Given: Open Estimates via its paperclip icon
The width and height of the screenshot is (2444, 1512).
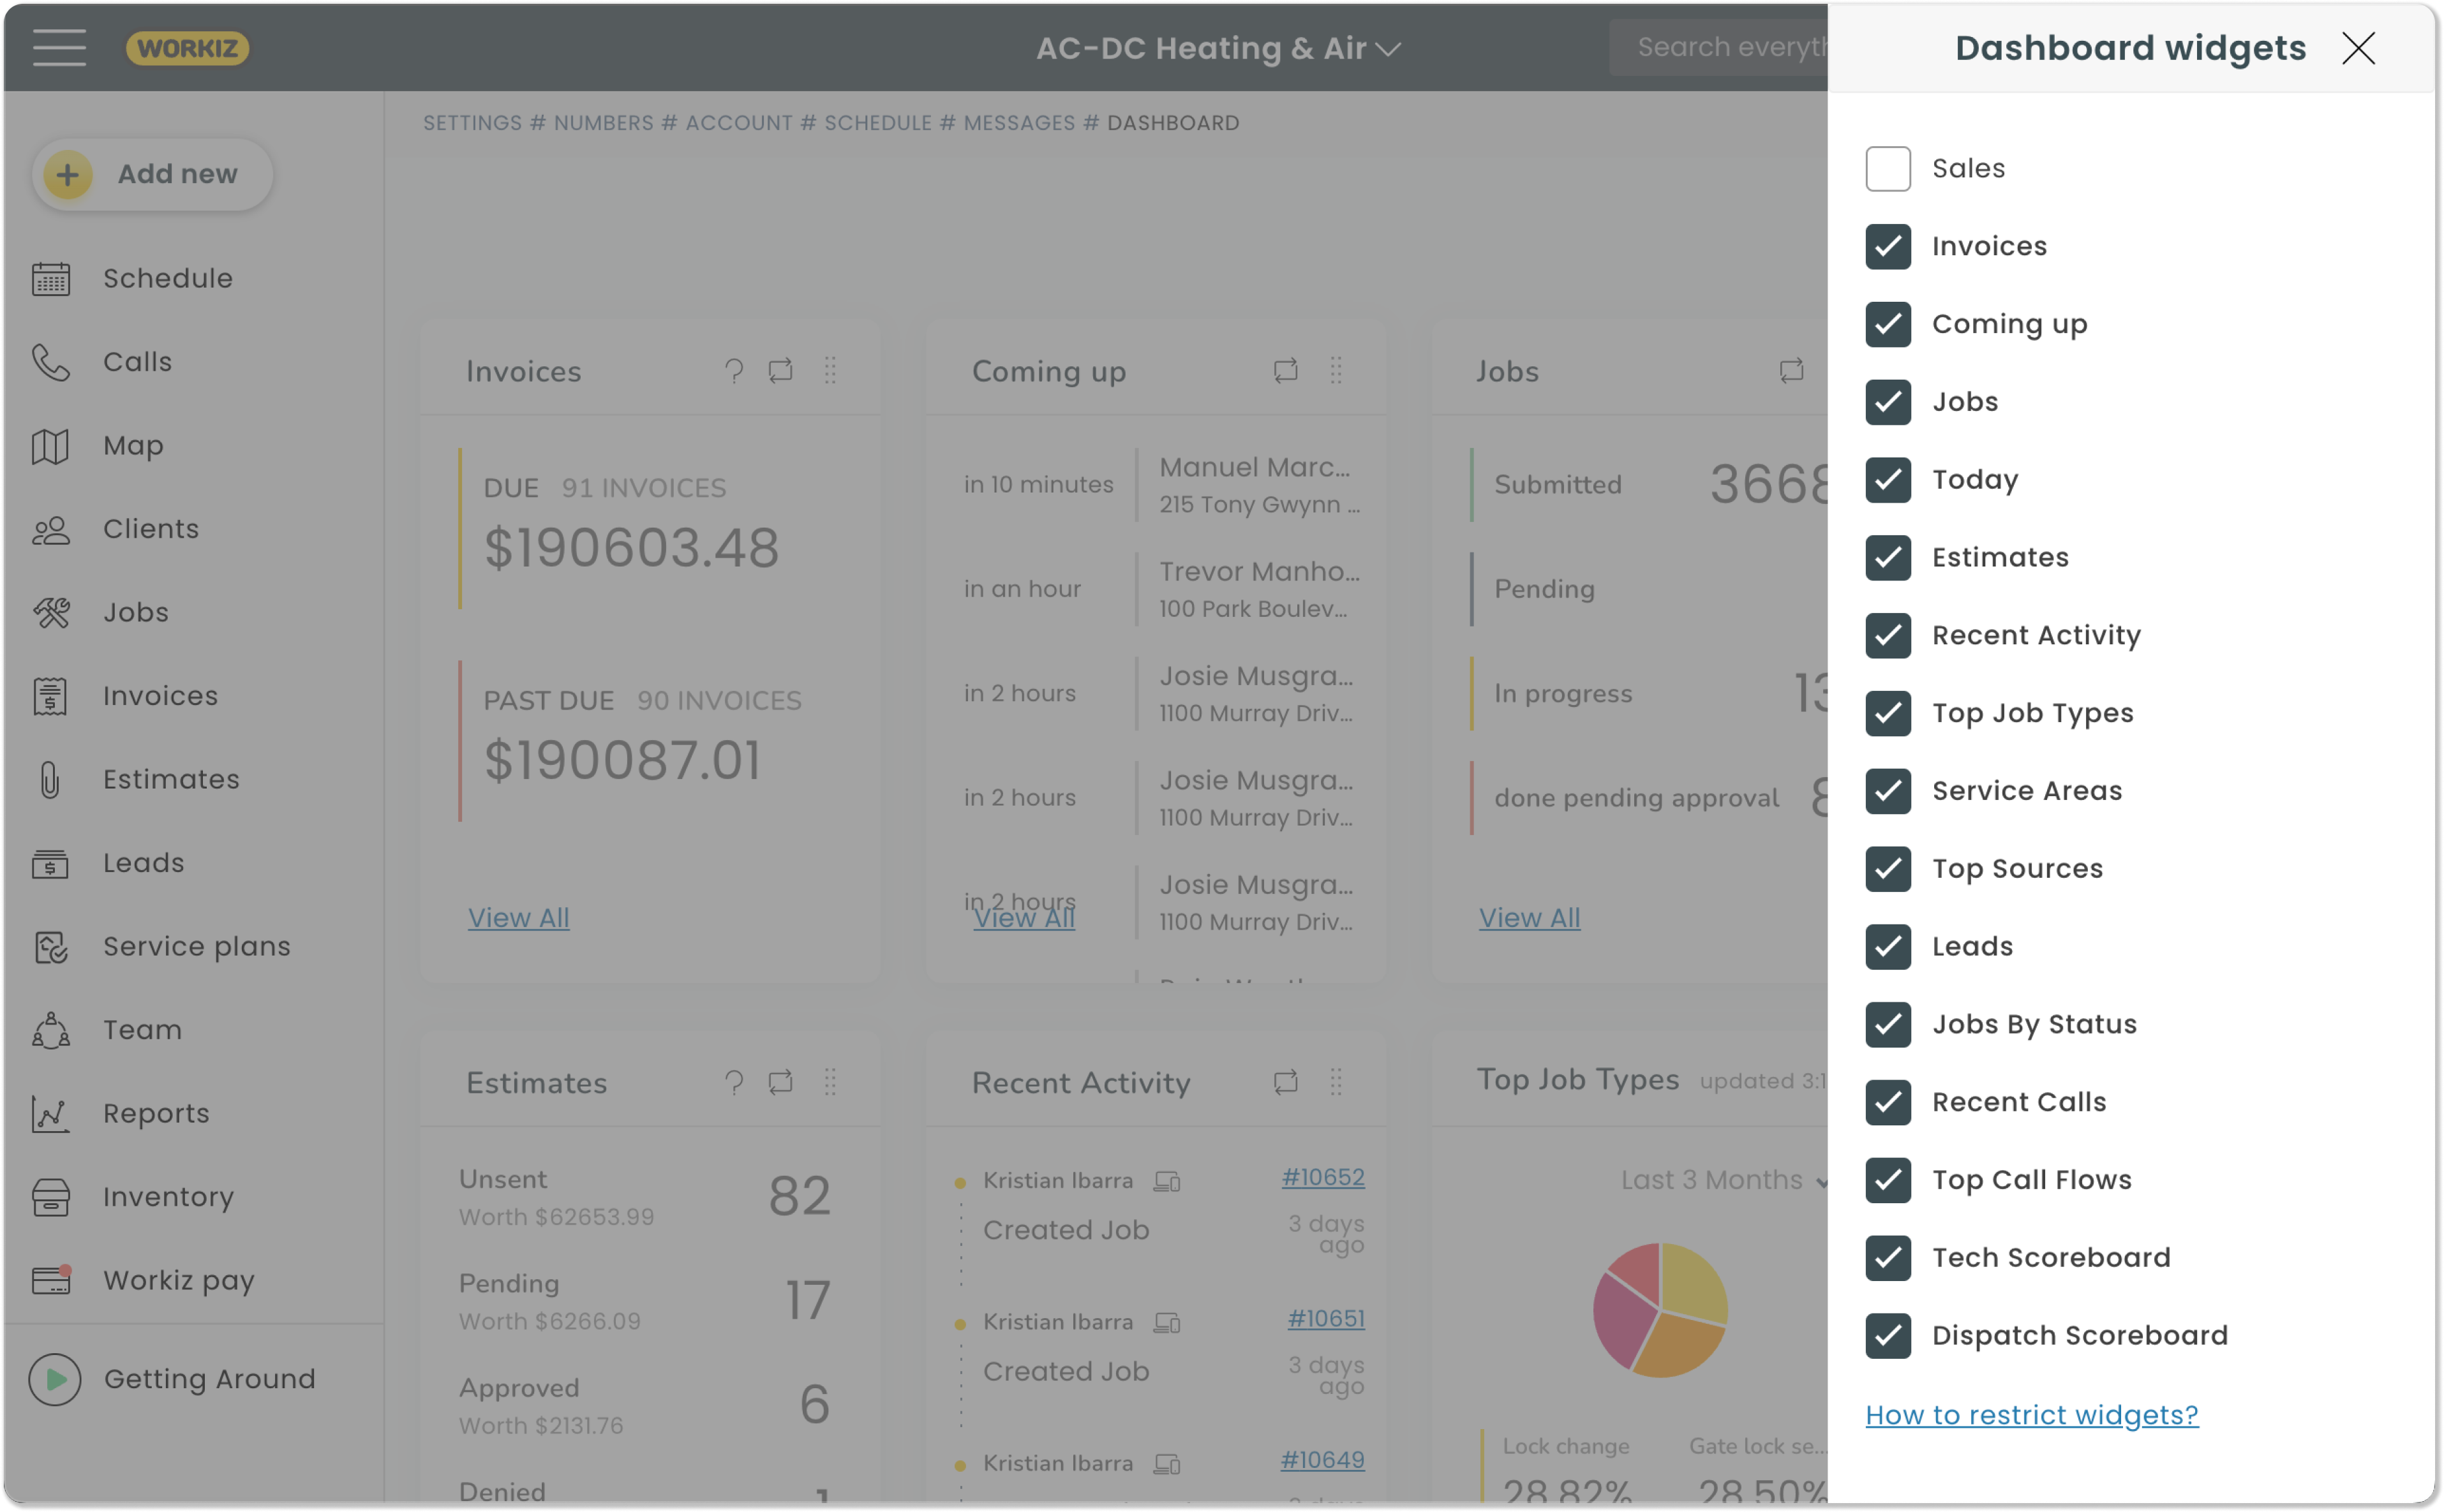Looking at the screenshot, I should 50,780.
